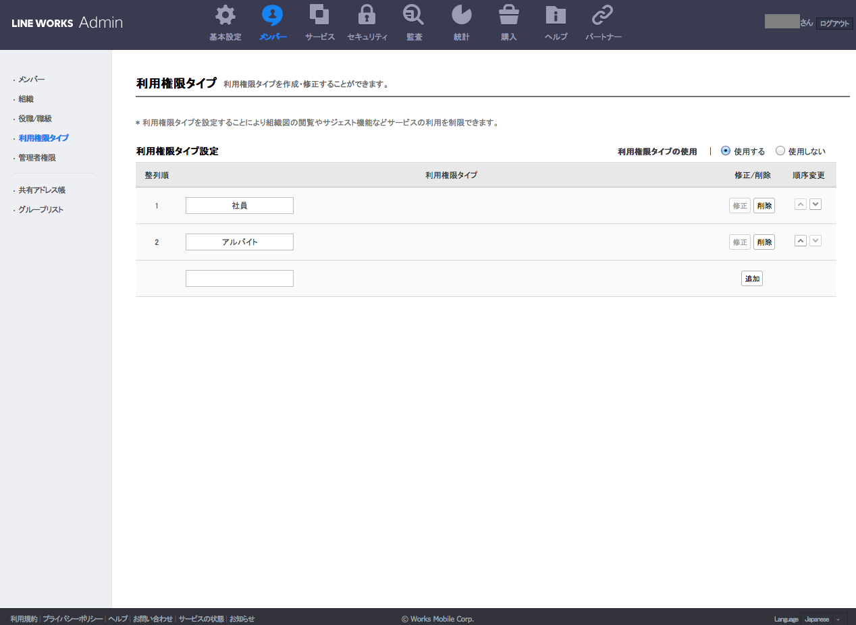The width and height of the screenshot is (856, 625).
Task: Open 組織 in the left sidebar
Action: pos(26,99)
